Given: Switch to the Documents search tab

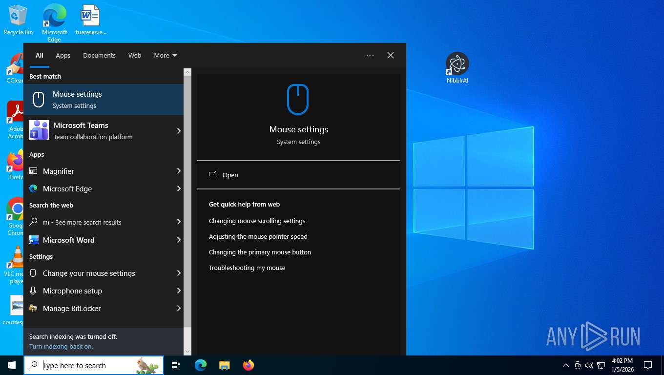Looking at the screenshot, I should point(99,55).
